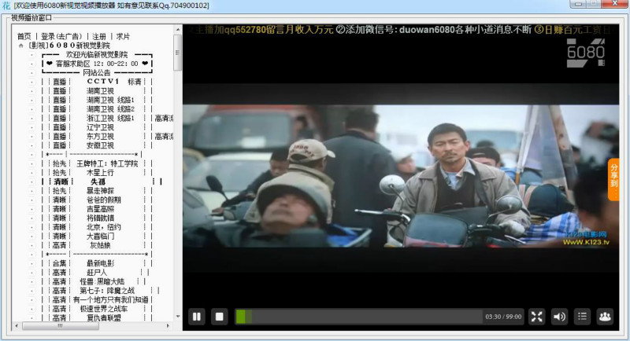Click the 注册 register link

pyautogui.click(x=99, y=36)
